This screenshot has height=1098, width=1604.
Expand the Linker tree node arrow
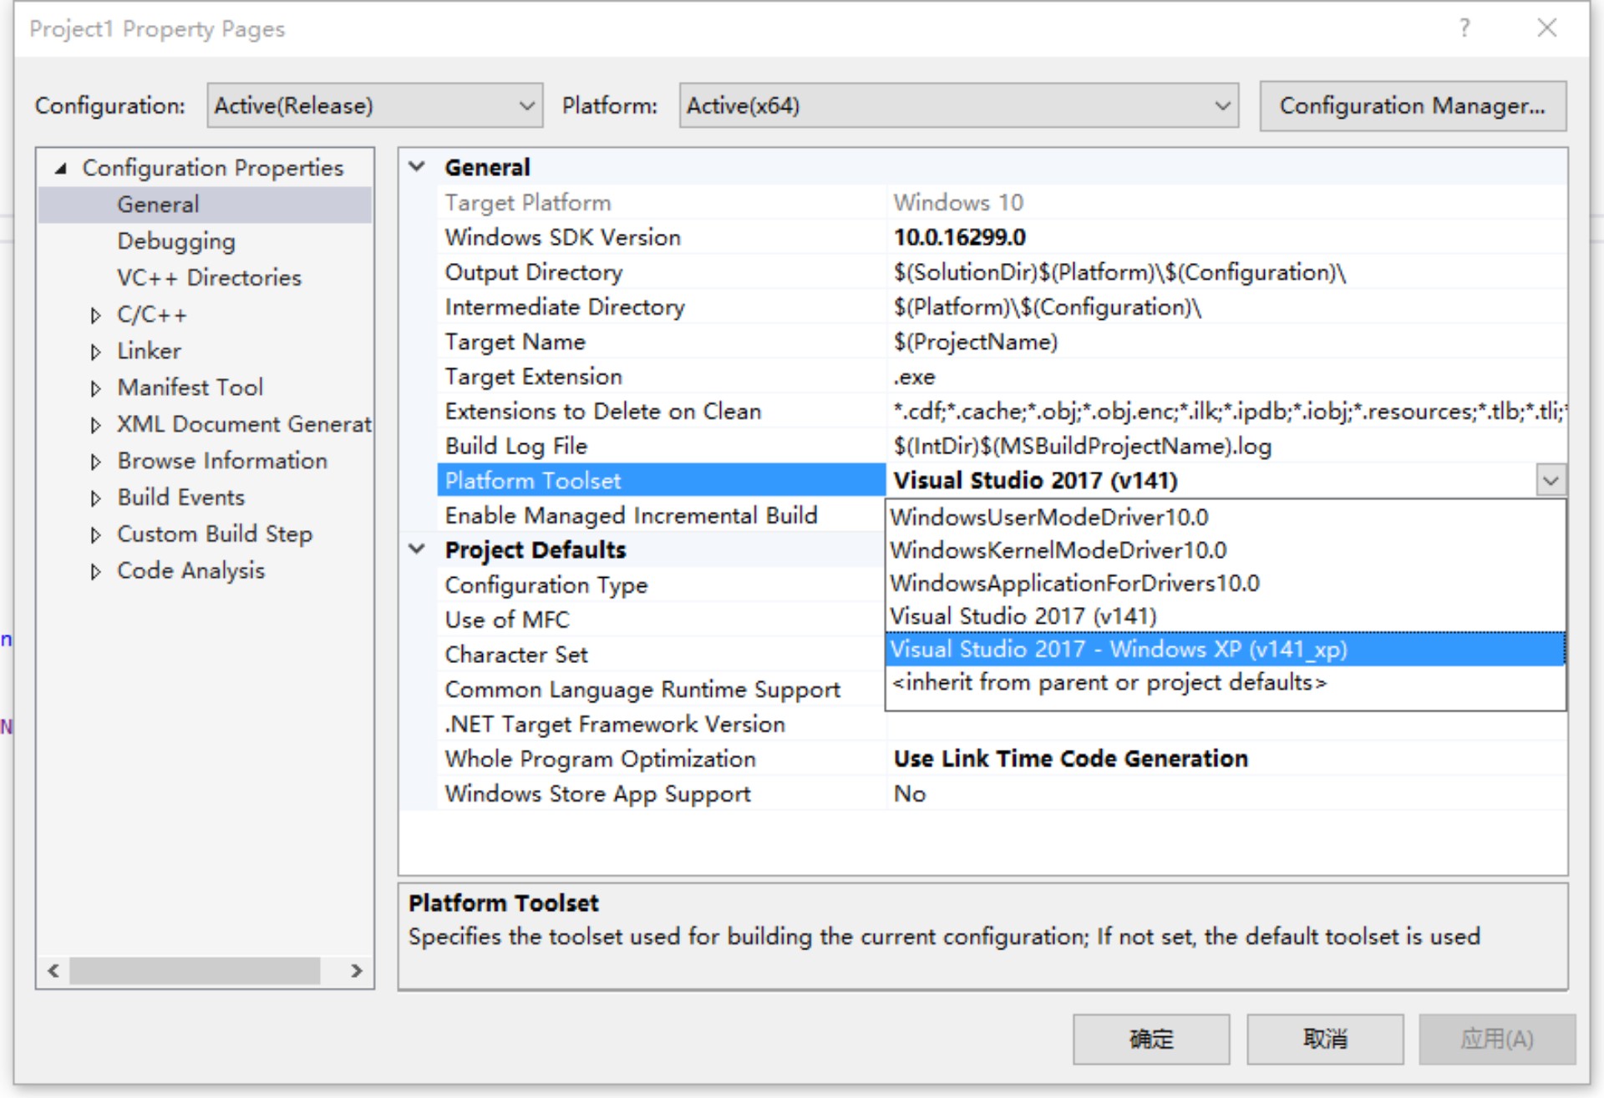pyautogui.click(x=95, y=352)
